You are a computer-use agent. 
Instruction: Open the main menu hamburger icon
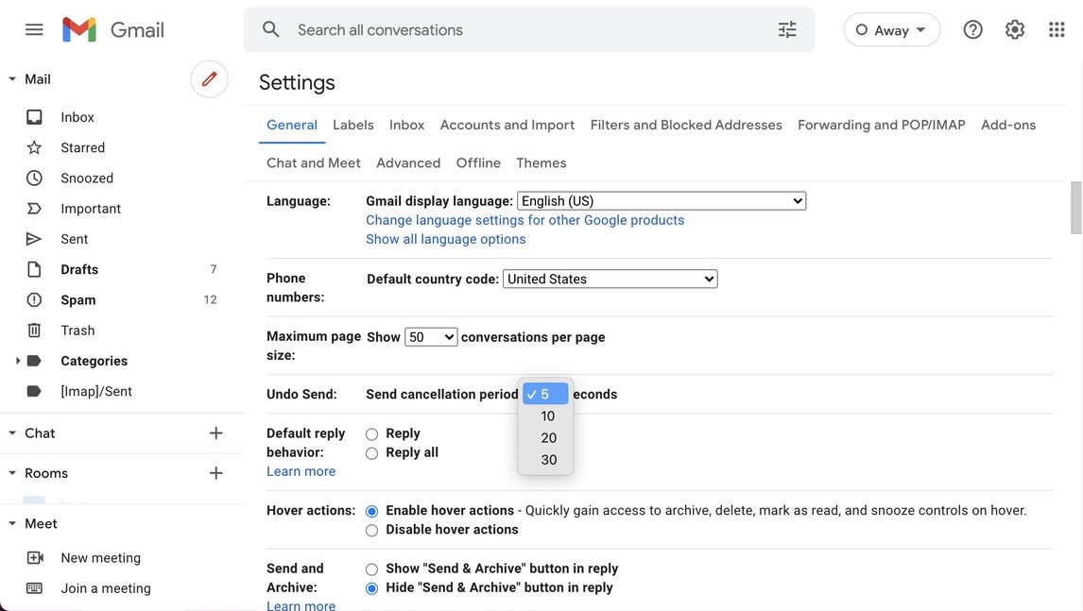(34, 30)
